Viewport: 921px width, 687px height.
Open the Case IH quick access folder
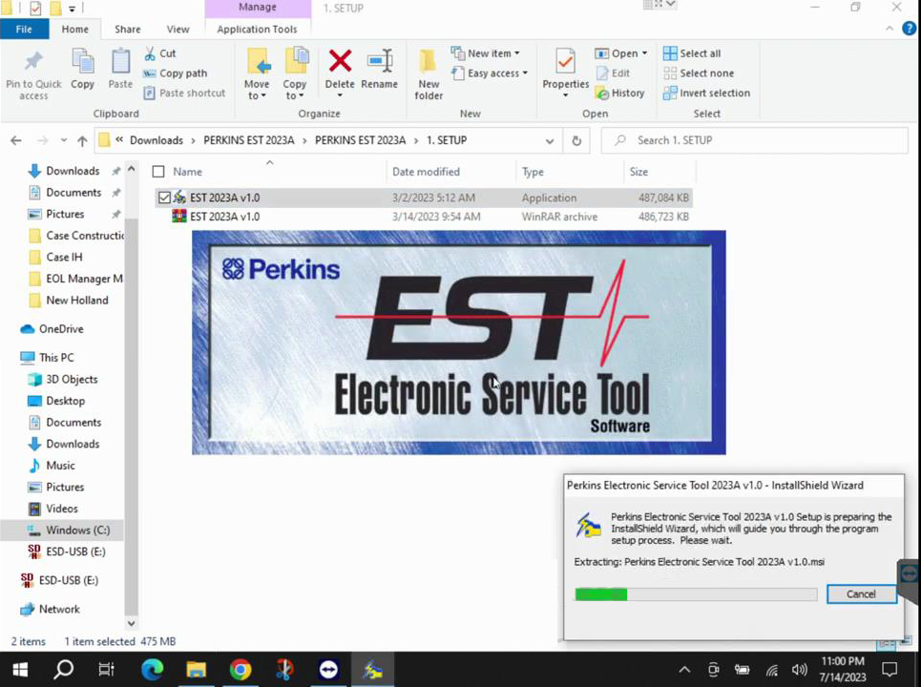click(64, 258)
